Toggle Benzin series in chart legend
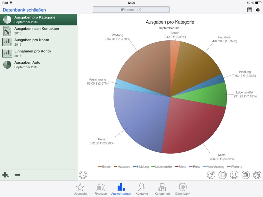The height and width of the screenshot is (197, 263). click(x=105, y=167)
